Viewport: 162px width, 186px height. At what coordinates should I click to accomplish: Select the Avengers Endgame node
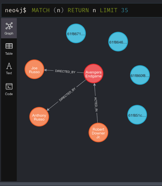pyautogui.click(x=93, y=73)
